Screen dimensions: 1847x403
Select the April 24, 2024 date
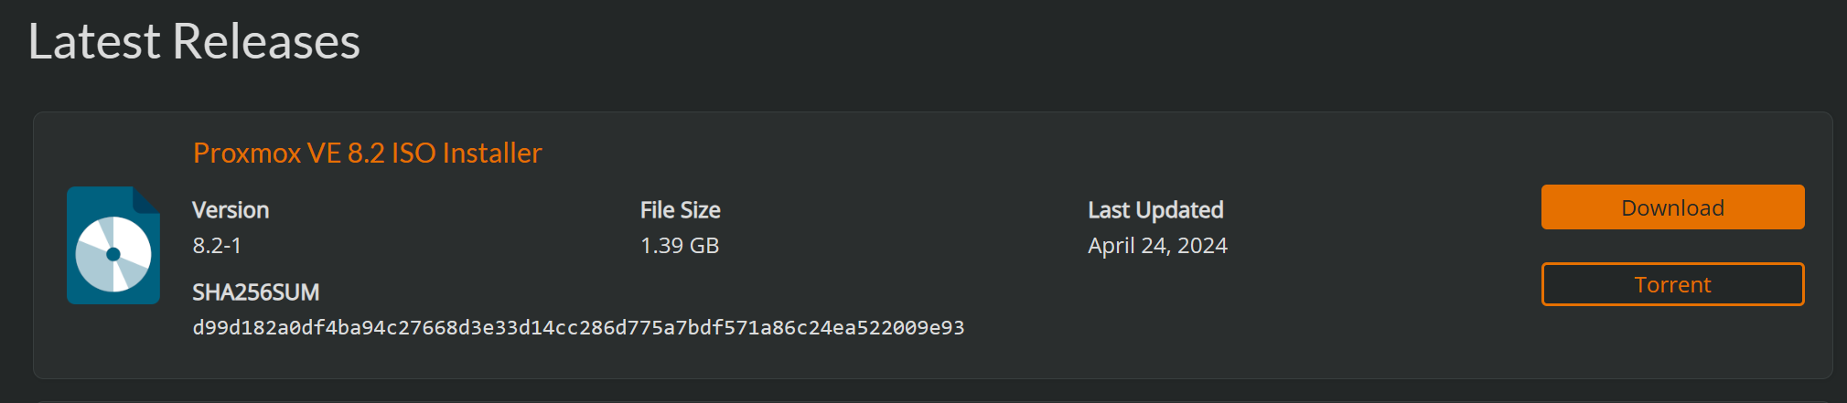1157,246
